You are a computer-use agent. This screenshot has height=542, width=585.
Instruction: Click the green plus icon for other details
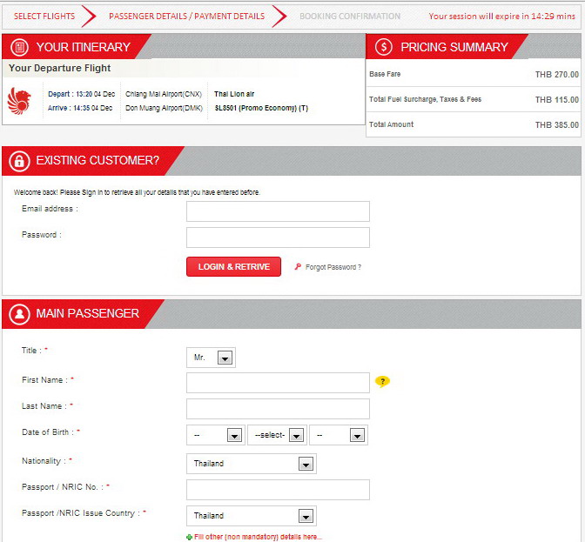point(190,537)
